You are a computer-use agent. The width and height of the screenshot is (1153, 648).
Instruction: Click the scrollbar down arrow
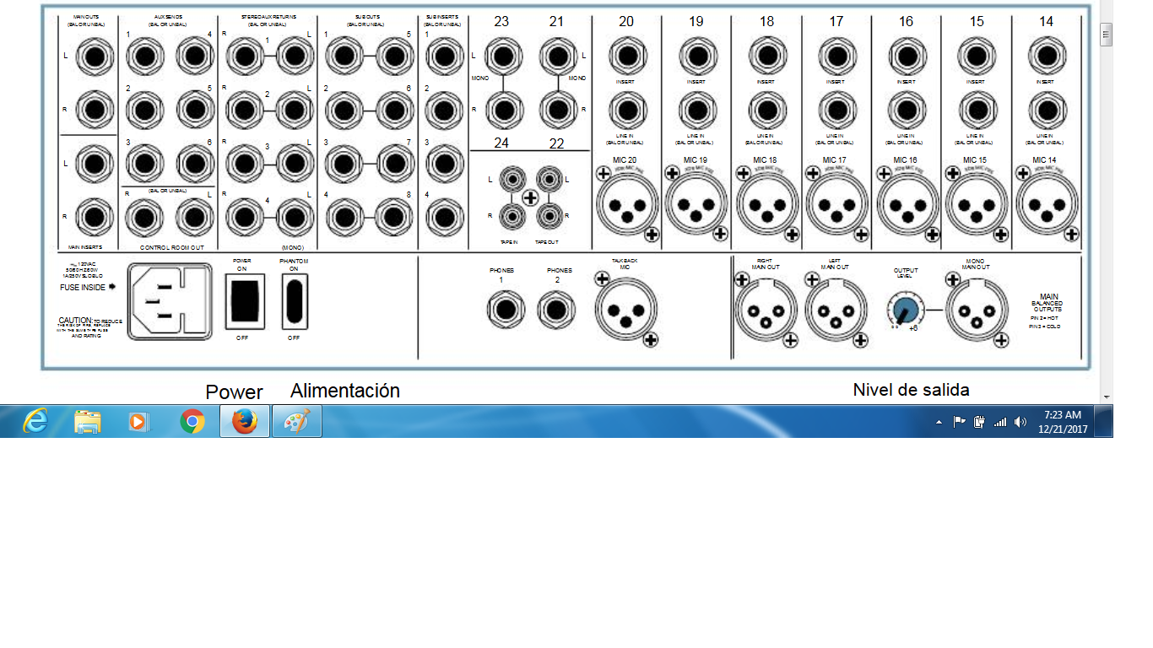pos(1106,396)
